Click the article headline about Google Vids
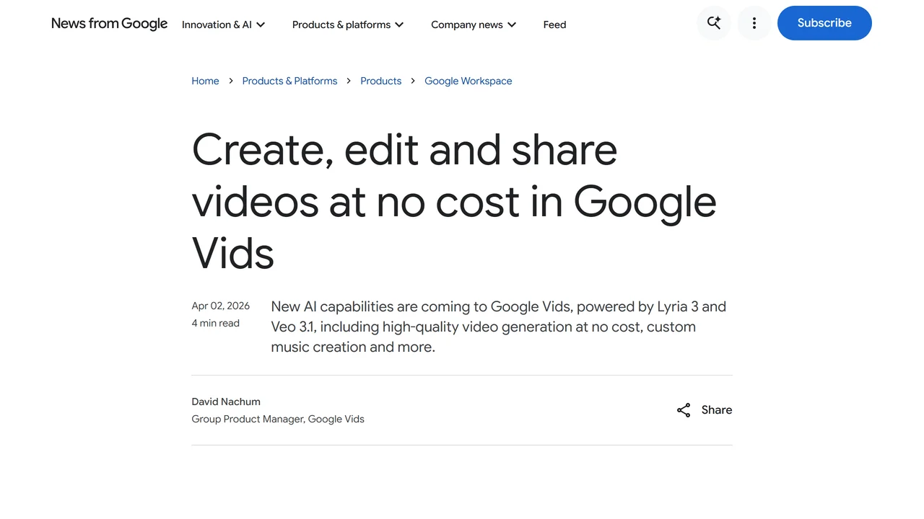The image size is (924, 519). click(x=454, y=201)
